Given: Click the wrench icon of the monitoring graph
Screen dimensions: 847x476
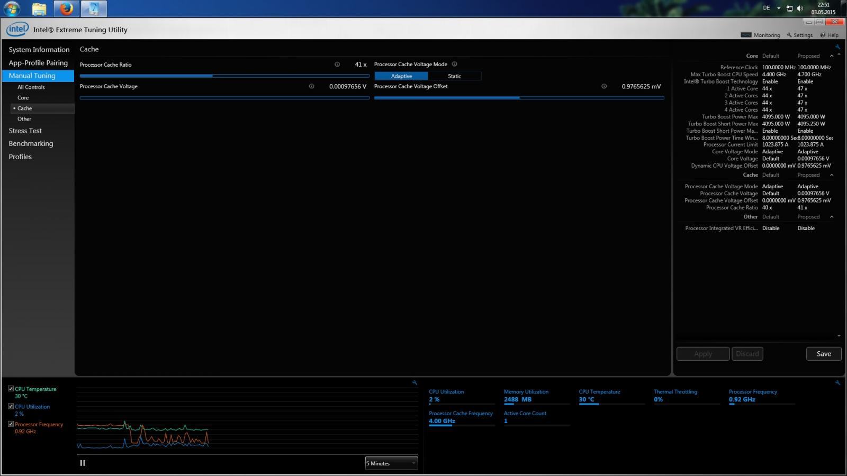Looking at the screenshot, I should pyautogui.click(x=415, y=382).
